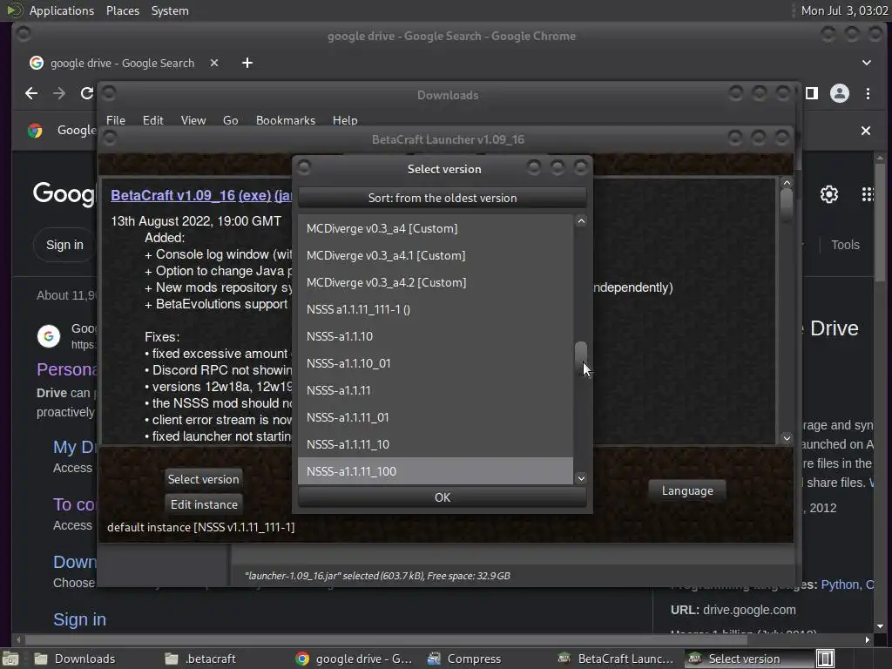This screenshot has height=669, width=892.
Task: Select NSSS a1.1.11_111-1 () entry
Action: point(436,309)
